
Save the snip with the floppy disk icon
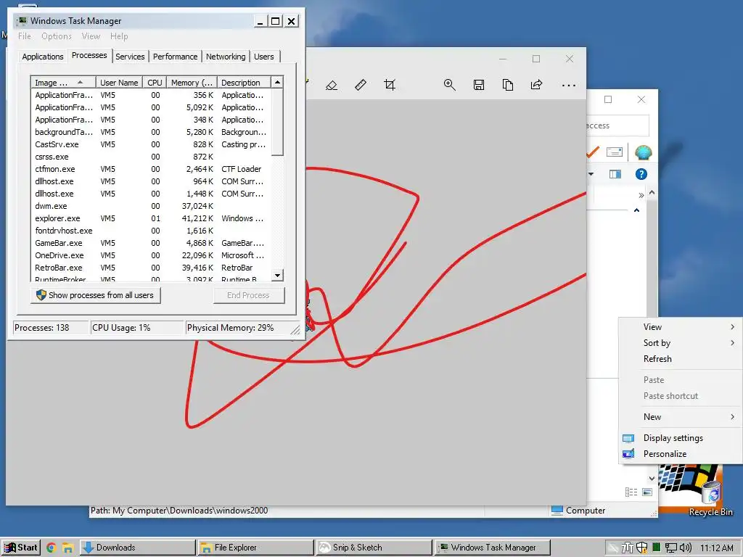[x=479, y=86]
